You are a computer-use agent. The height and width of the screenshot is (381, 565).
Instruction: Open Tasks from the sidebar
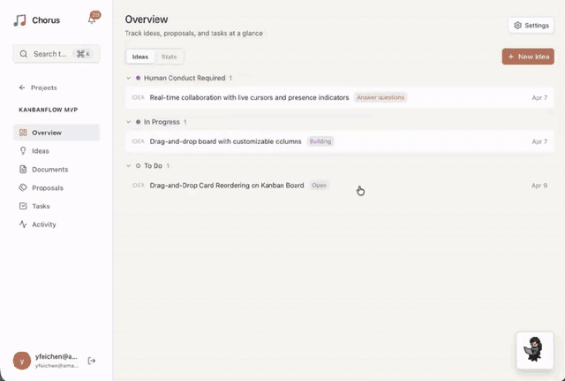tap(41, 206)
